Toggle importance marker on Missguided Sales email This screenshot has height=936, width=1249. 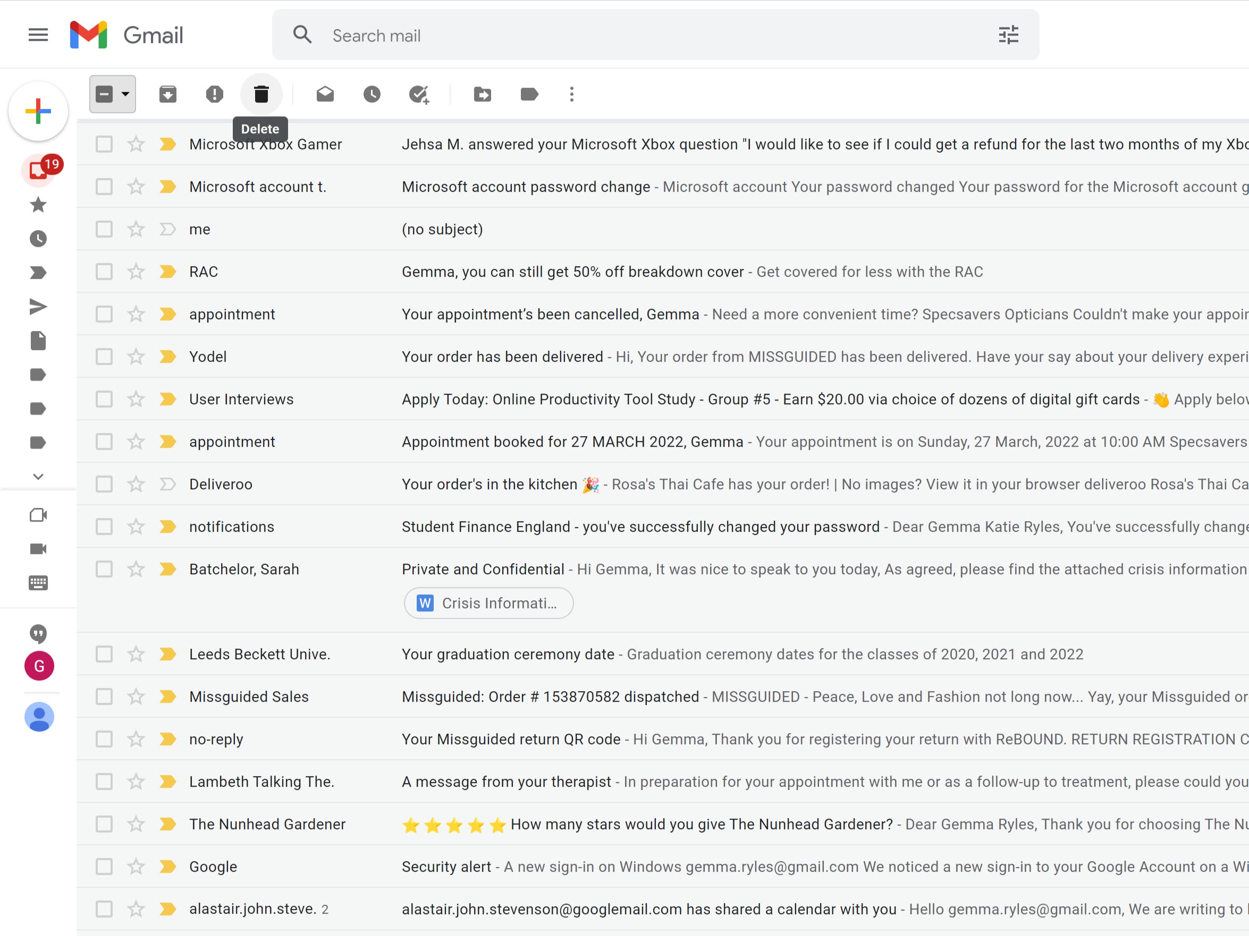tap(168, 697)
